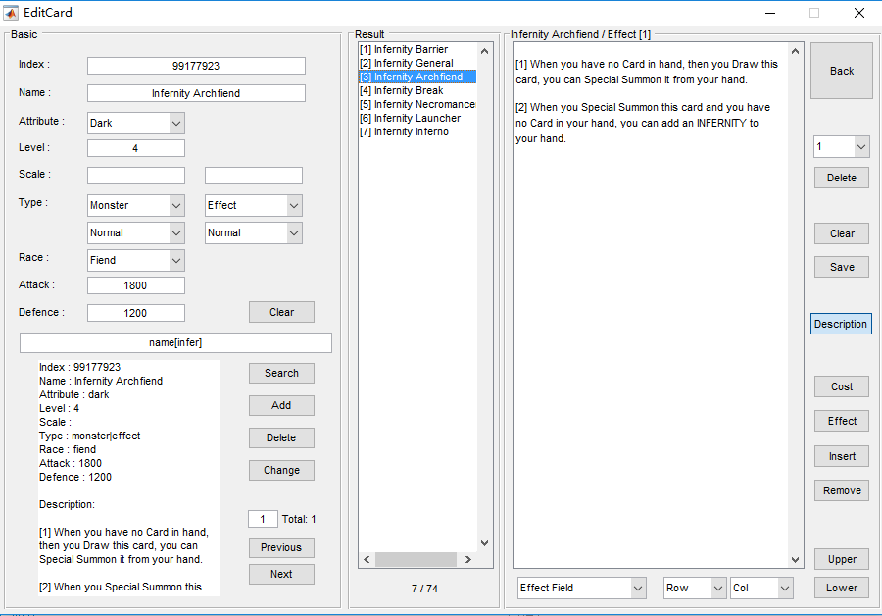Click the Defence input field
882x616 pixels.
click(x=136, y=313)
